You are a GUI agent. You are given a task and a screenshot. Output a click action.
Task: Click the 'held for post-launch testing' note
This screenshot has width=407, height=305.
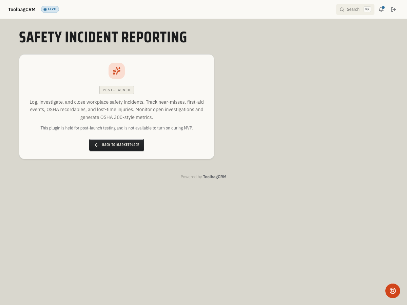pos(117,128)
